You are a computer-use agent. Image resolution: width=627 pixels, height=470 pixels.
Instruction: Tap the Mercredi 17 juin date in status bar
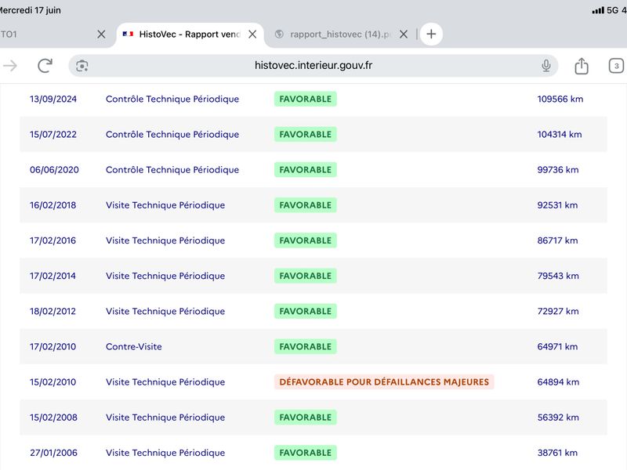point(31,10)
